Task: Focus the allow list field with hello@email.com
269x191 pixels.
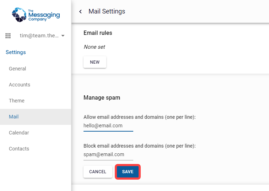Action: [x=108, y=126]
